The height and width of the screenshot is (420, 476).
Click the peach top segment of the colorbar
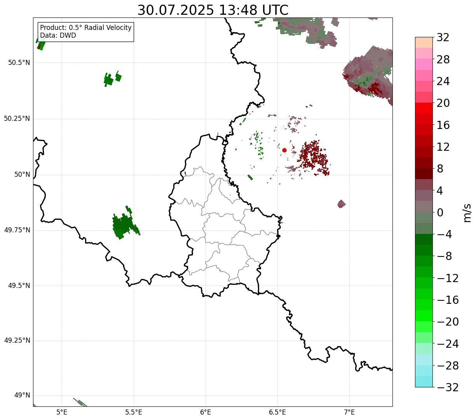pyautogui.click(x=424, y=42)
